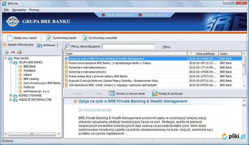Click scroll-down arrow of article list

coord(244,86)
